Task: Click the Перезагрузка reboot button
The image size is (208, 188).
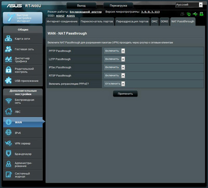Action: pos(118,6)
